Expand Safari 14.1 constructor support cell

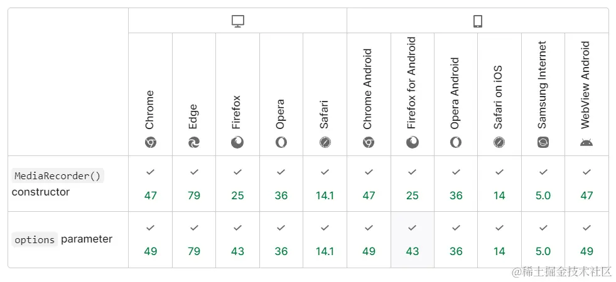[325, 184]
